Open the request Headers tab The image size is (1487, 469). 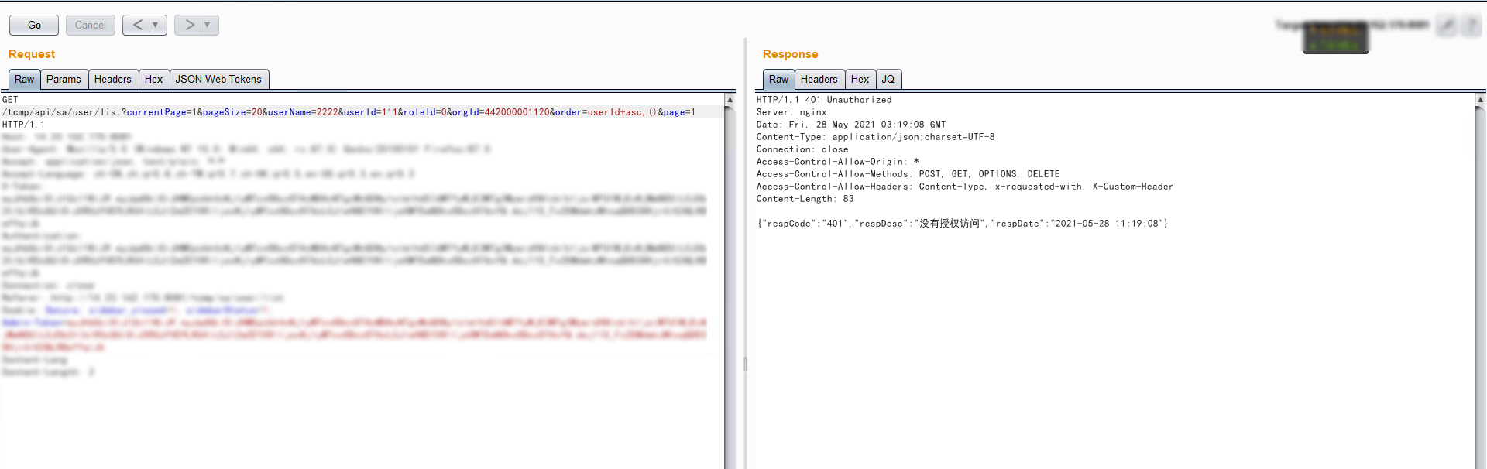click(x=113, y=80)
